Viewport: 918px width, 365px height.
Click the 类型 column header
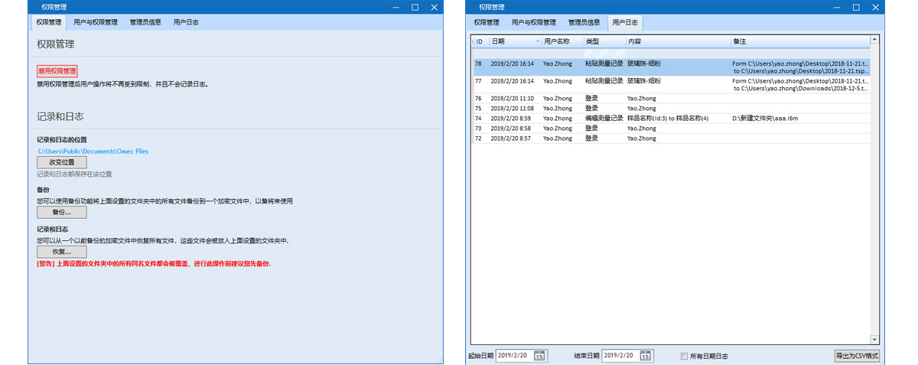[x=593, y=41]
